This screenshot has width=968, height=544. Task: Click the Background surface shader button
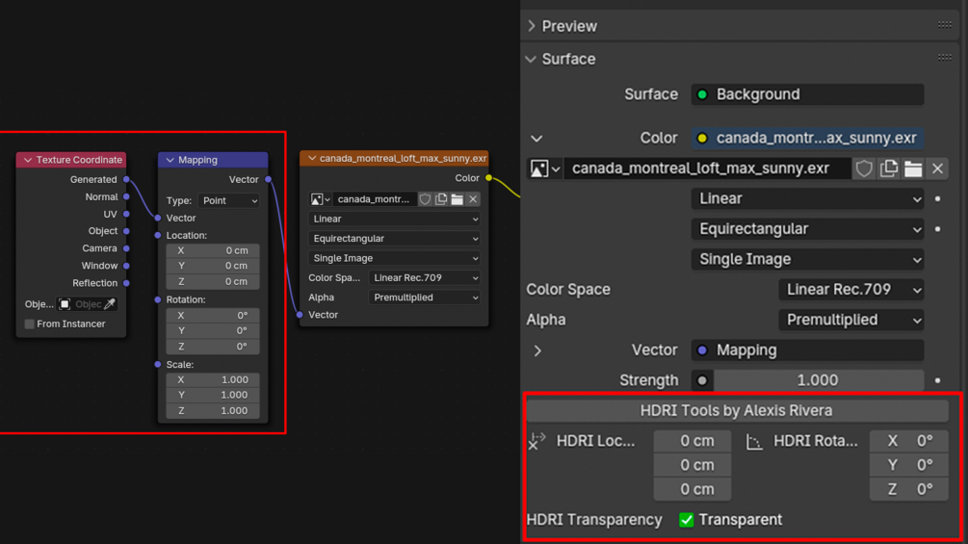pyautogui.click(x=807, y=94)
